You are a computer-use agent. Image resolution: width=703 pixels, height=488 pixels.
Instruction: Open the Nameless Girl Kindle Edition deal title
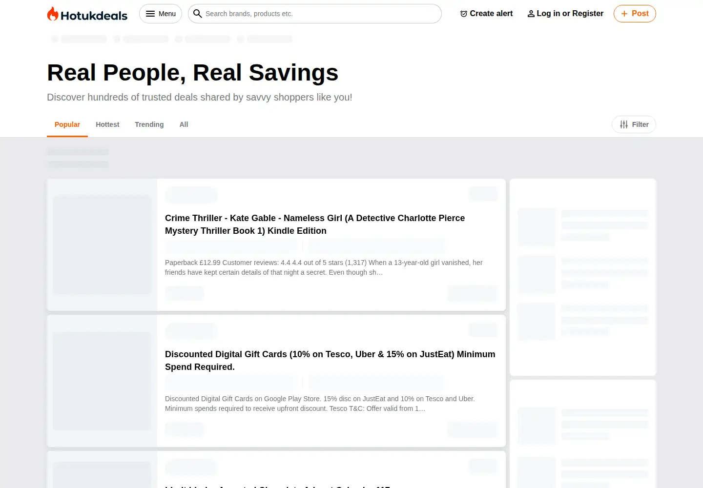[x=315, y=224]
